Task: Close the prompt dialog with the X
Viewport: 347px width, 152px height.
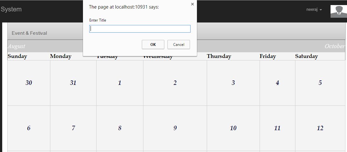Action: point(192,4)
